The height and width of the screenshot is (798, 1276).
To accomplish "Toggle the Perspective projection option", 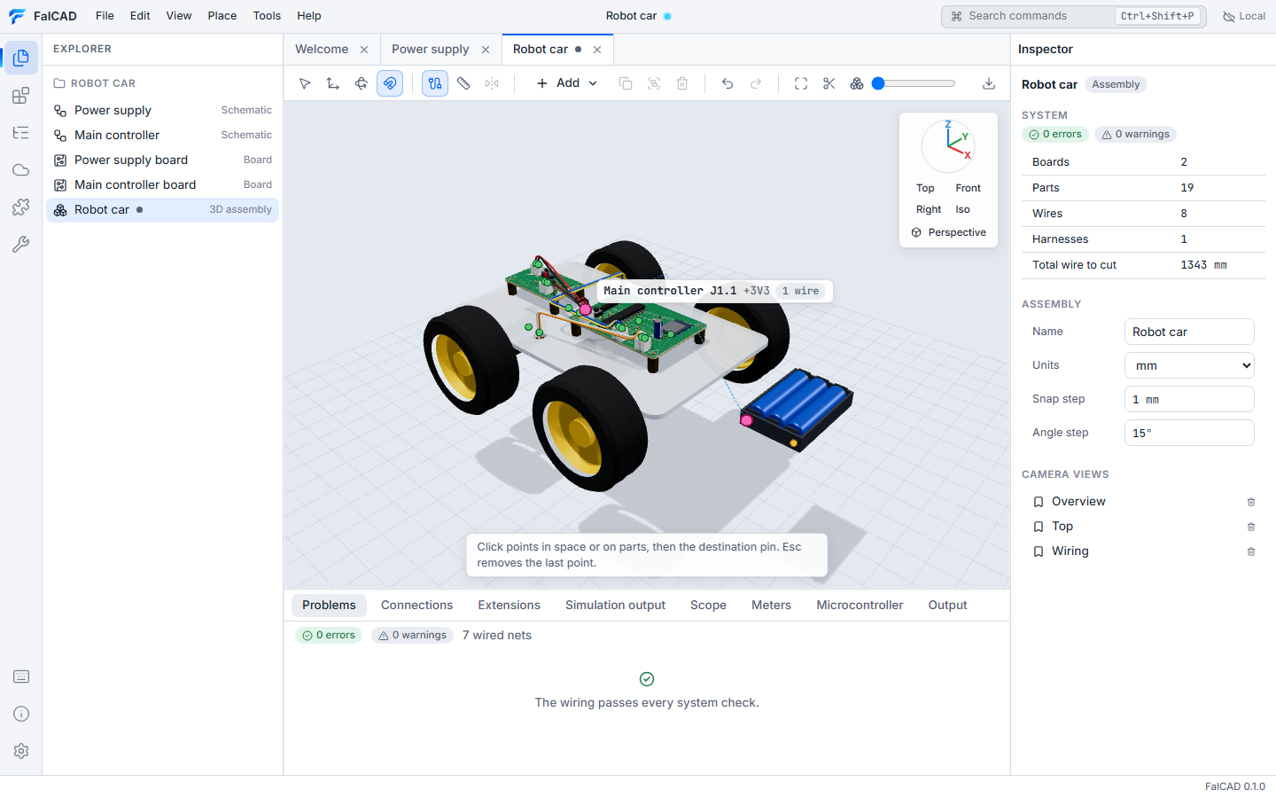I will pyautogui.click(x=948, y=232).
